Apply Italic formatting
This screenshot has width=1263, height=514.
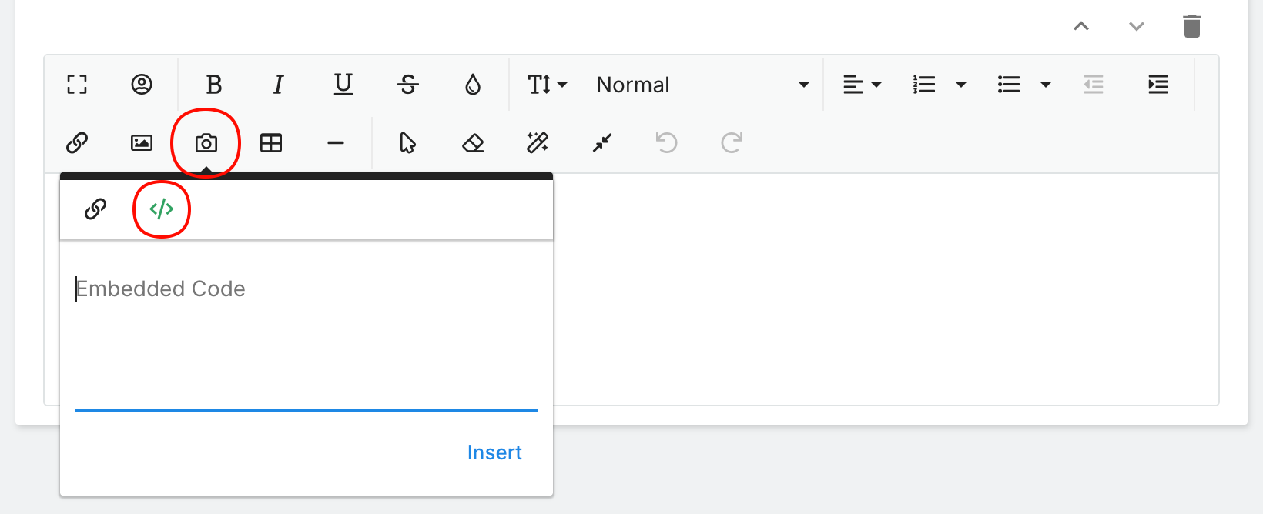[x=279, y=85]
